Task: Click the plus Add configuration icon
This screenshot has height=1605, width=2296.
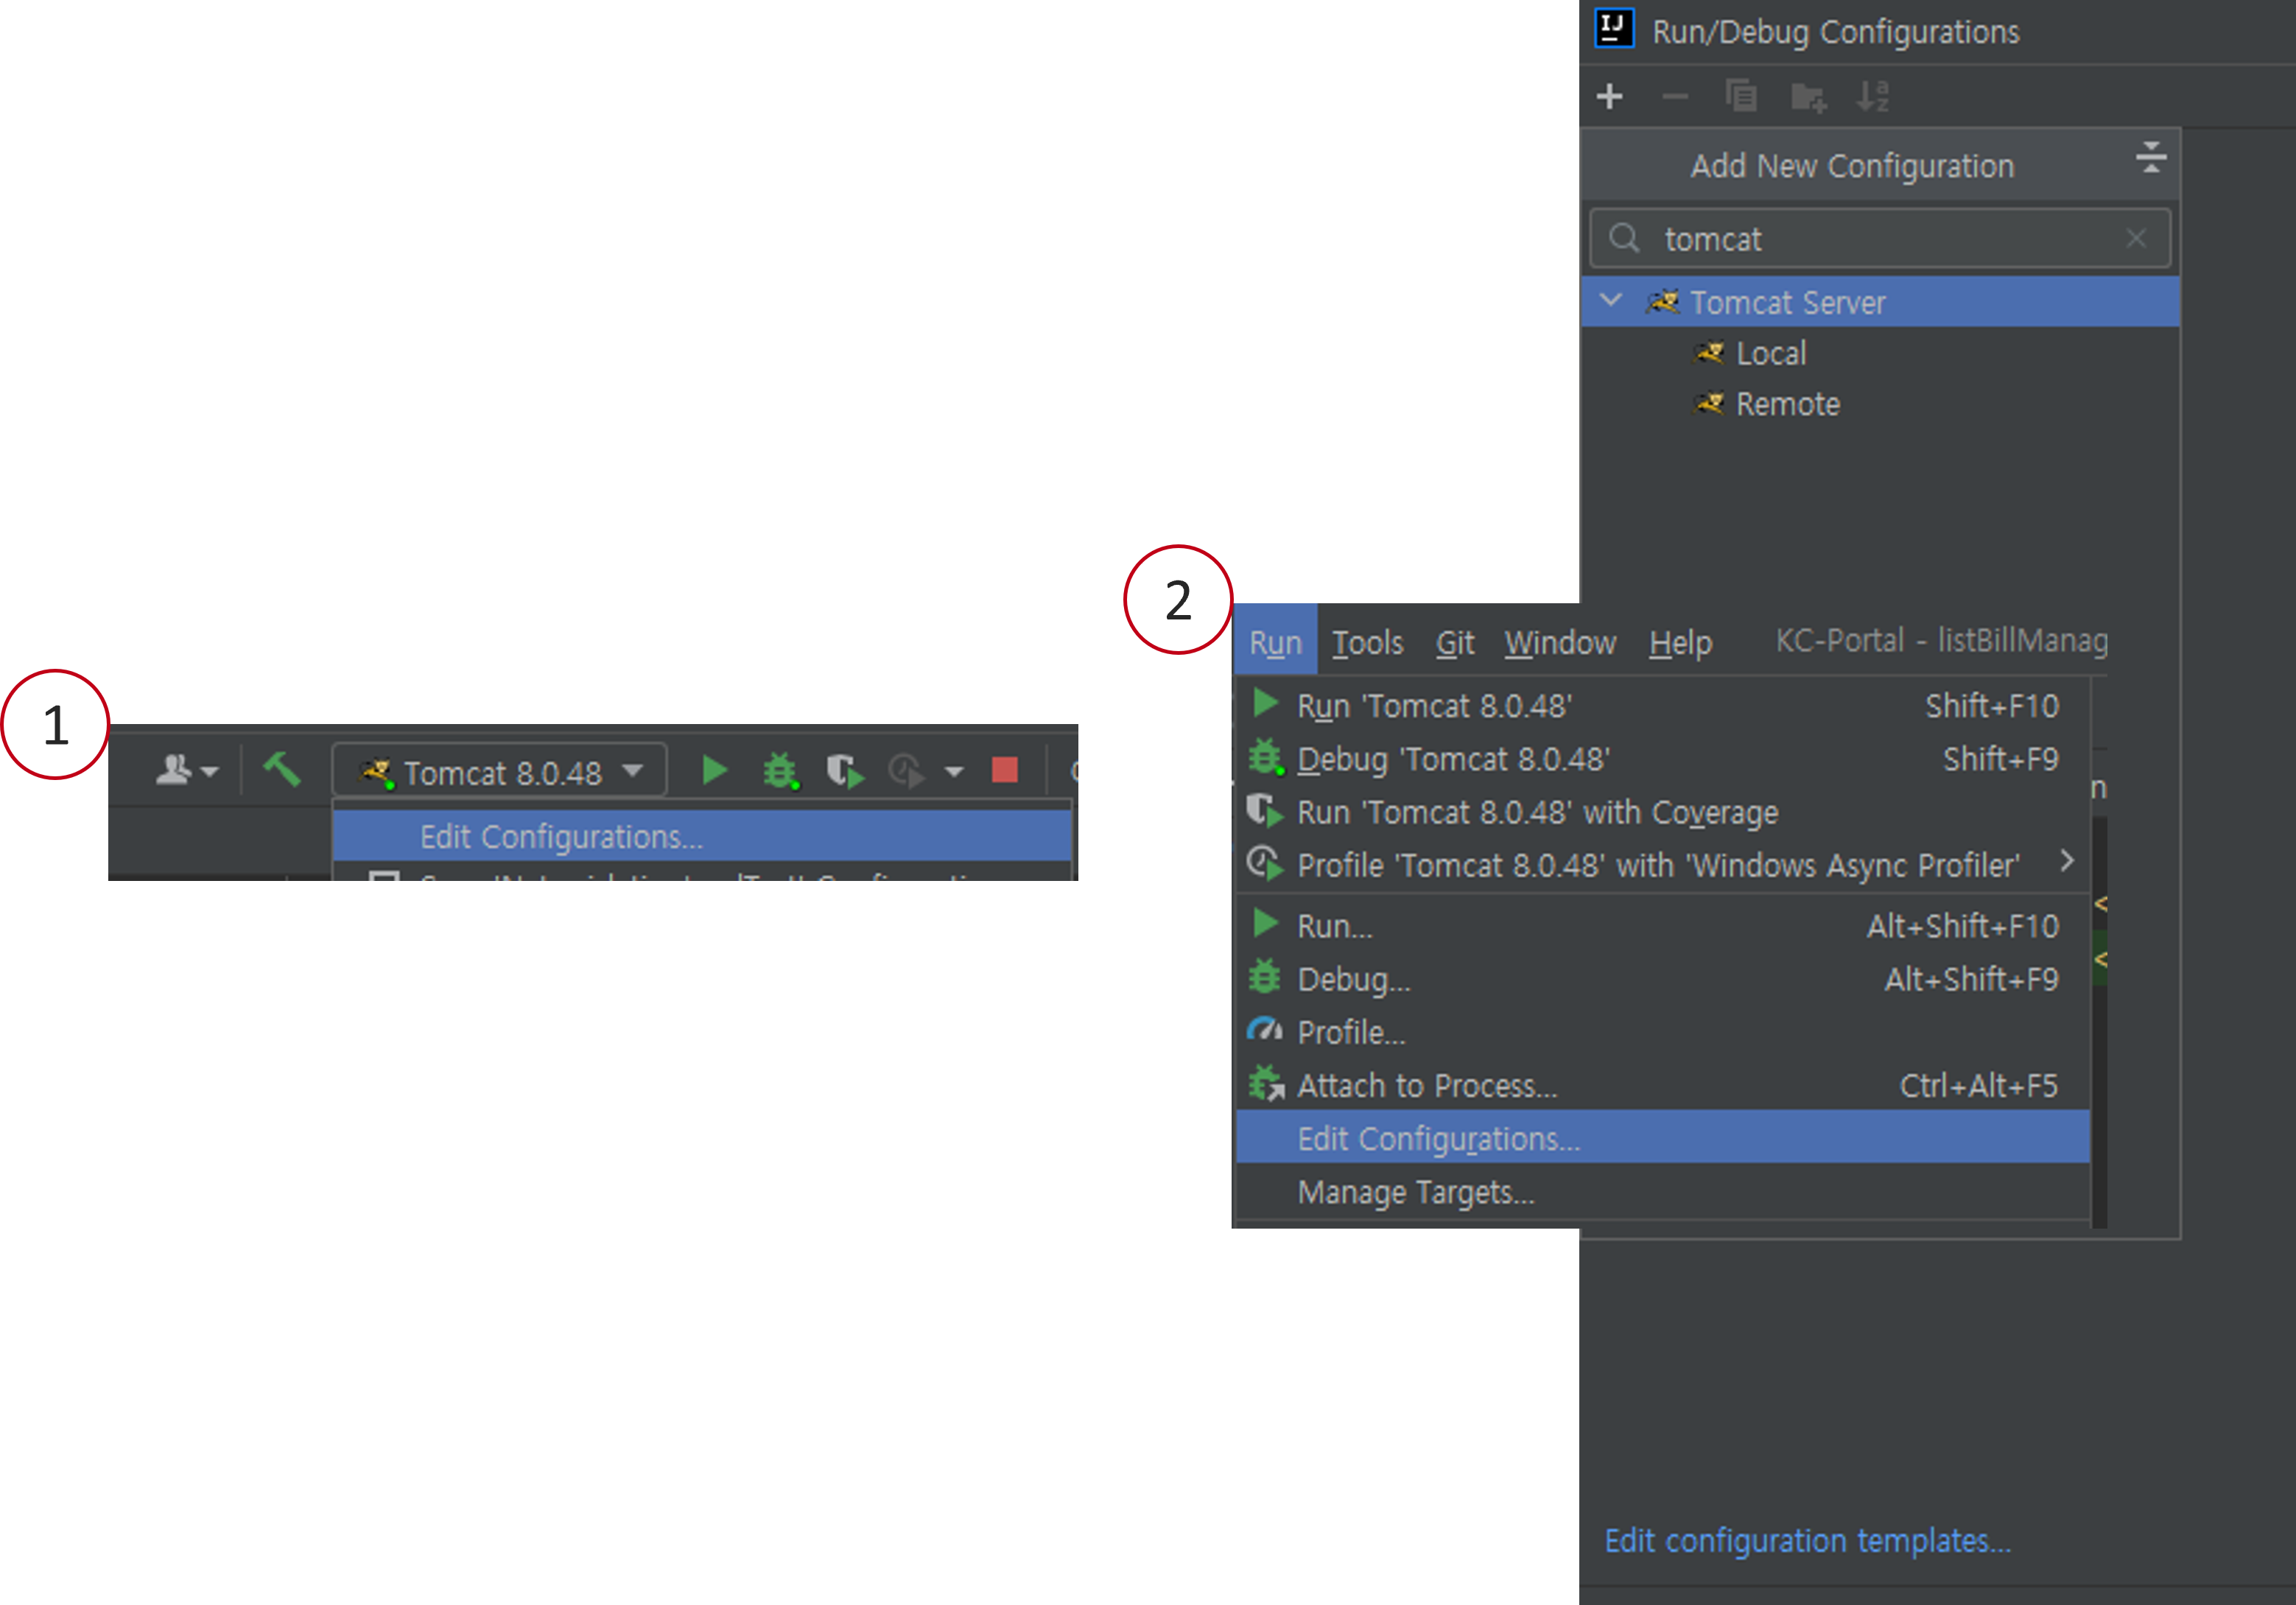Action: pos(1610,97)
